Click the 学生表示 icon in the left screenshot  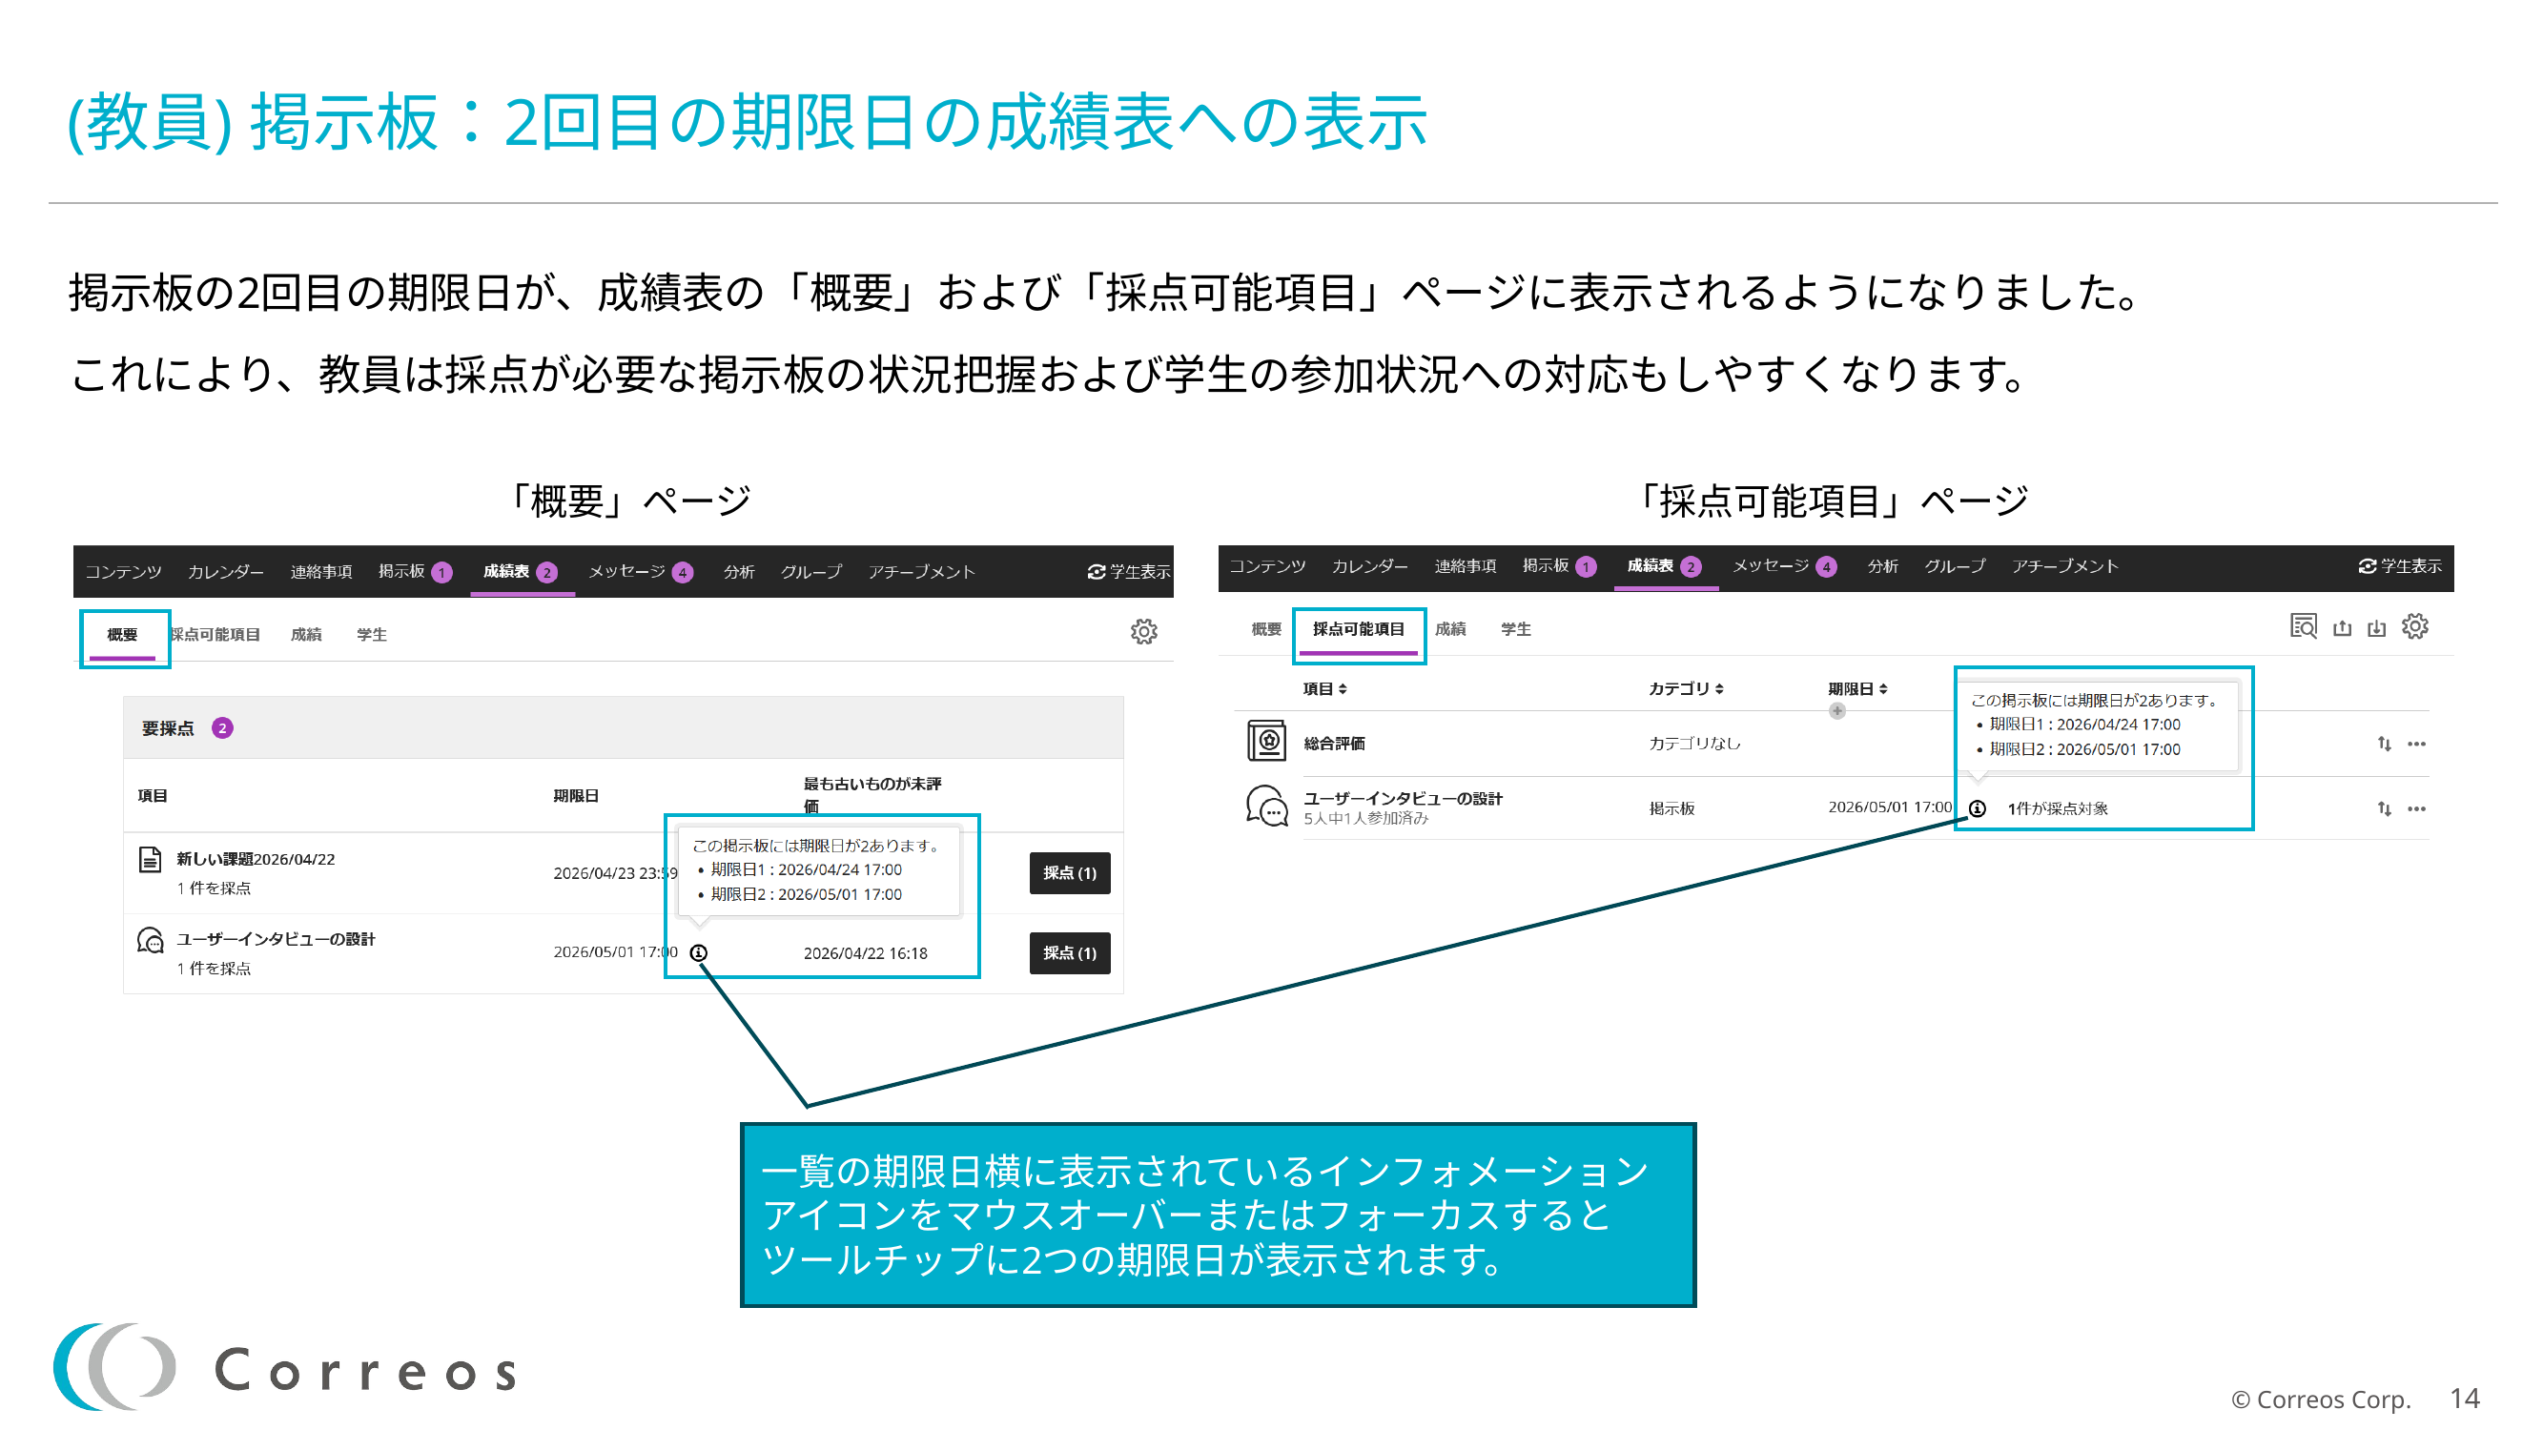(x=1096, y=571)
